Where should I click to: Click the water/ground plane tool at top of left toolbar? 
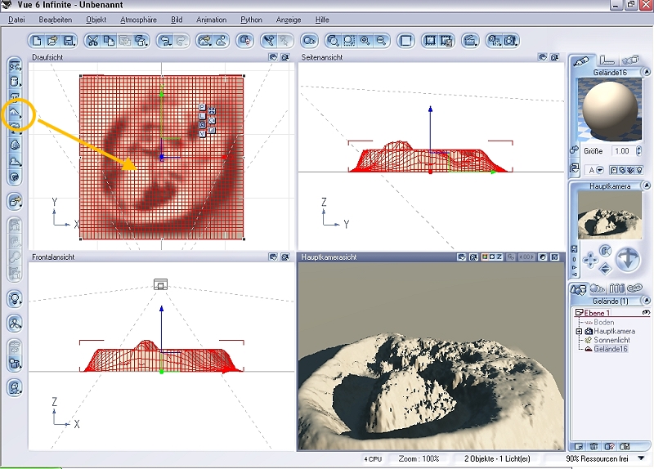[15, 66]
